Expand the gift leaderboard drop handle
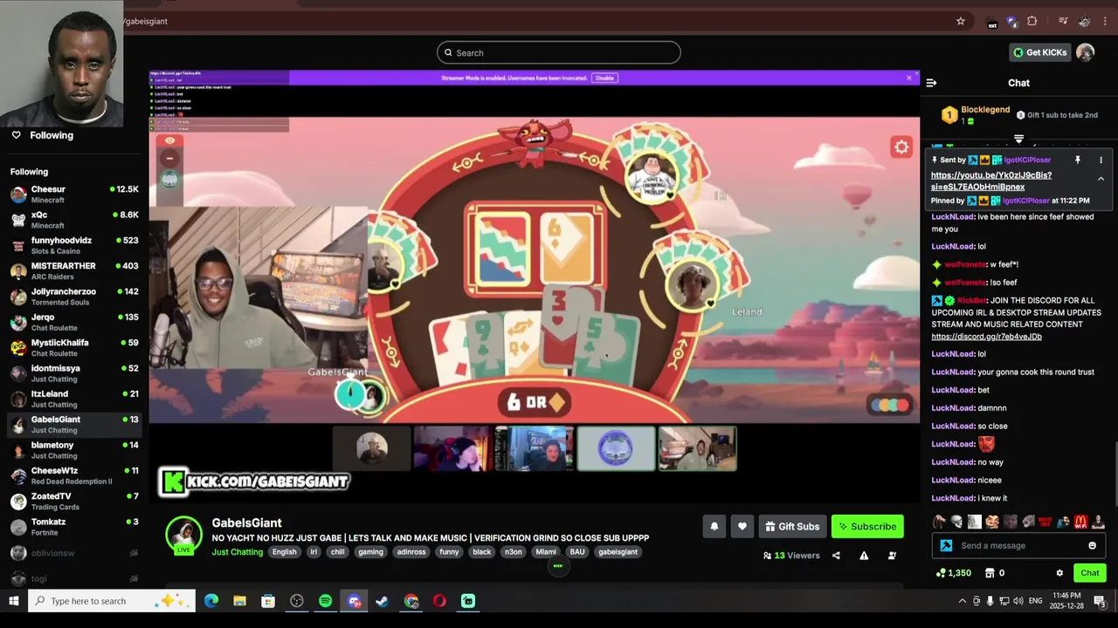 tap(1018, 139)
